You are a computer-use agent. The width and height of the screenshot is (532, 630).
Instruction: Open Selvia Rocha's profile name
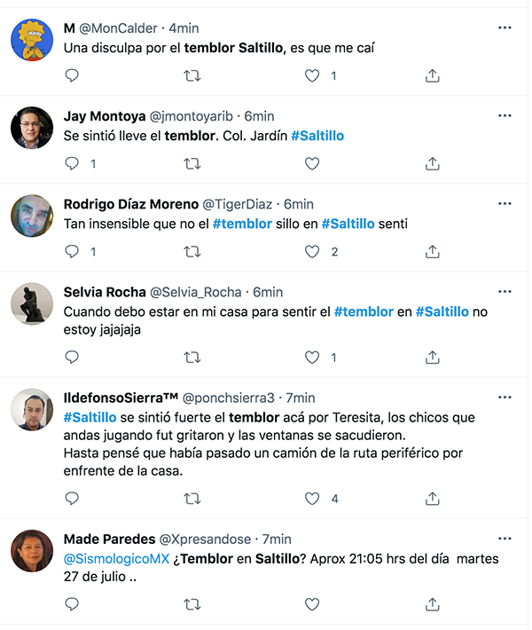97,292
